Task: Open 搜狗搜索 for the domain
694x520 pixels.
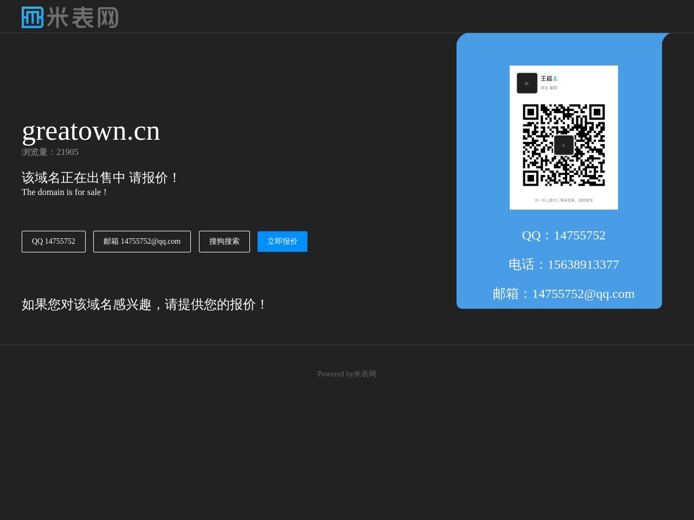Action: coord(224,241)
